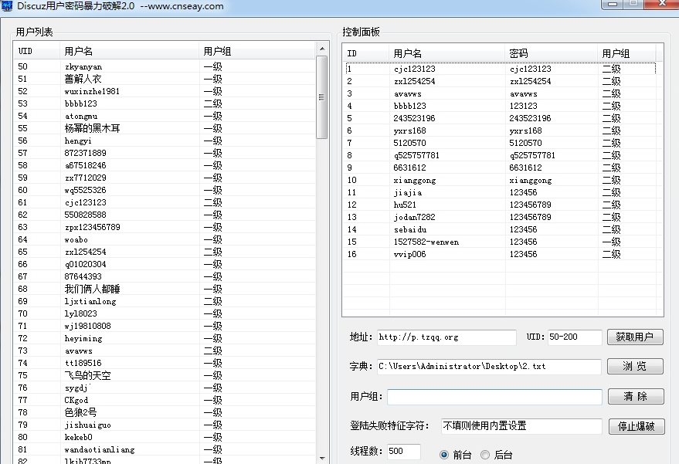Select the hengyi row in the user list
The image size is (679, 464).
coord(165,141)
